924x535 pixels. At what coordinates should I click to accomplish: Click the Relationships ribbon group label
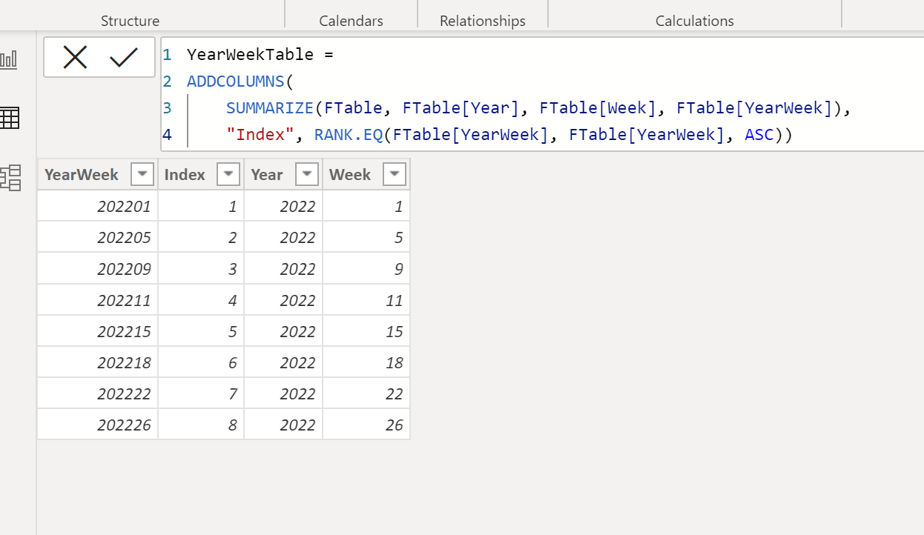pos(483,21)
